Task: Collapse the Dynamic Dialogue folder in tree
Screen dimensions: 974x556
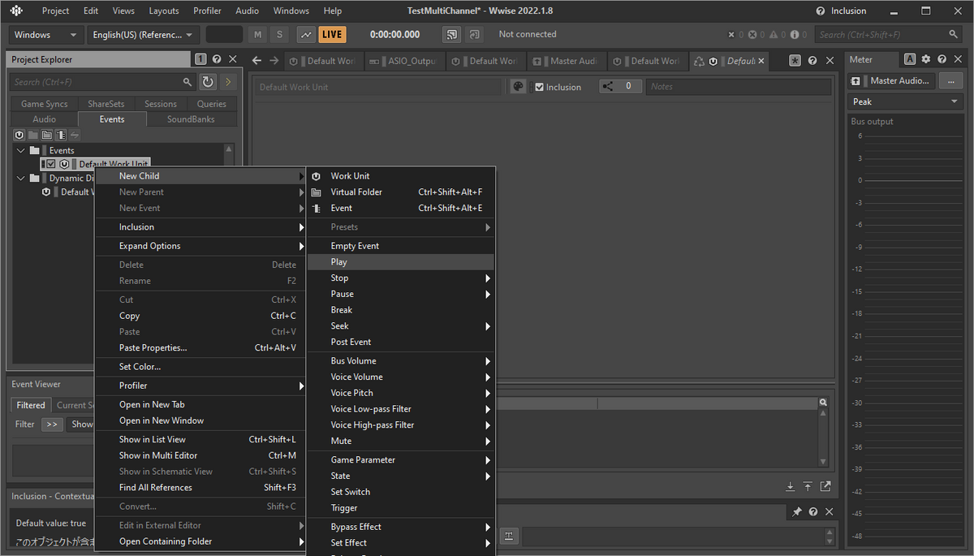Action: point(21,178)
